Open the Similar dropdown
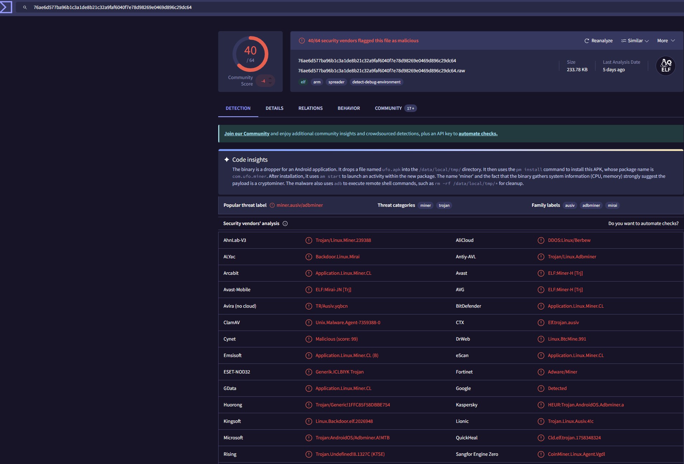 tap(635, 41)
